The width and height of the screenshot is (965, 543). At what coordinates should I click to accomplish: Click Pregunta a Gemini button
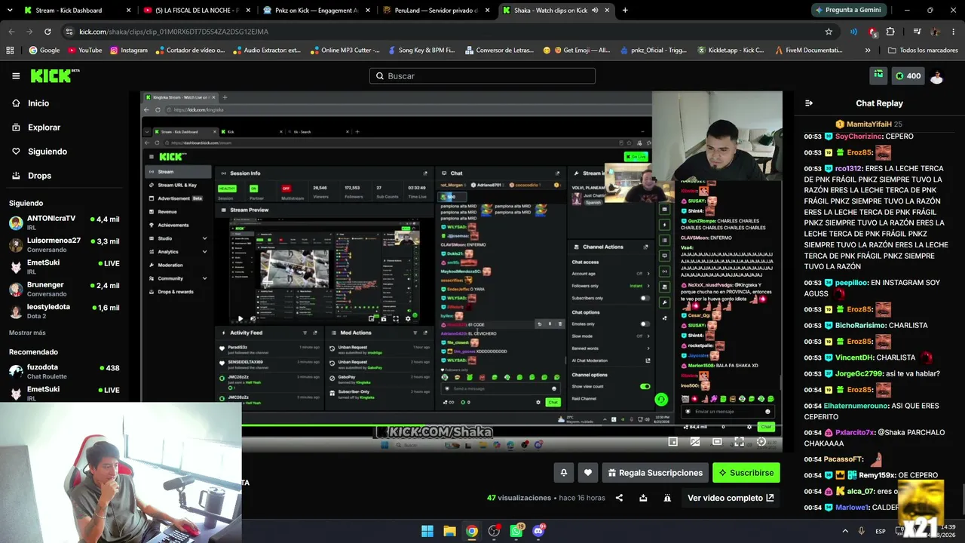pyautogui.click(x=848, y=11)
